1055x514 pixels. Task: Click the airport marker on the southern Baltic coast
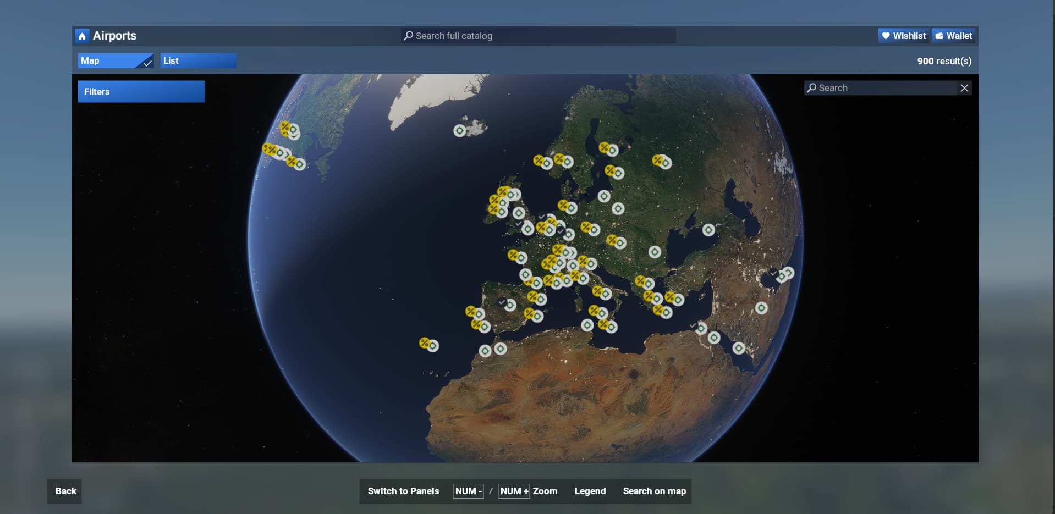[604, 196]
